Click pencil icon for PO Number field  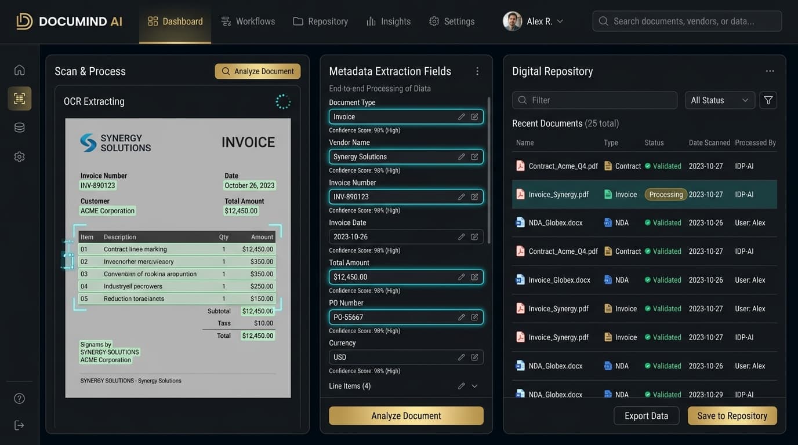click(462, 317)
